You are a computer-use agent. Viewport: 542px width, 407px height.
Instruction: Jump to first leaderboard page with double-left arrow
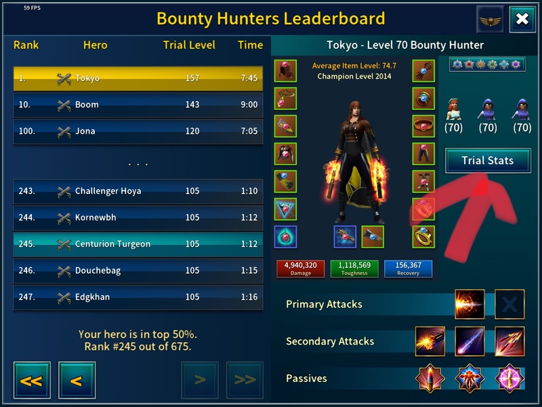32,380
